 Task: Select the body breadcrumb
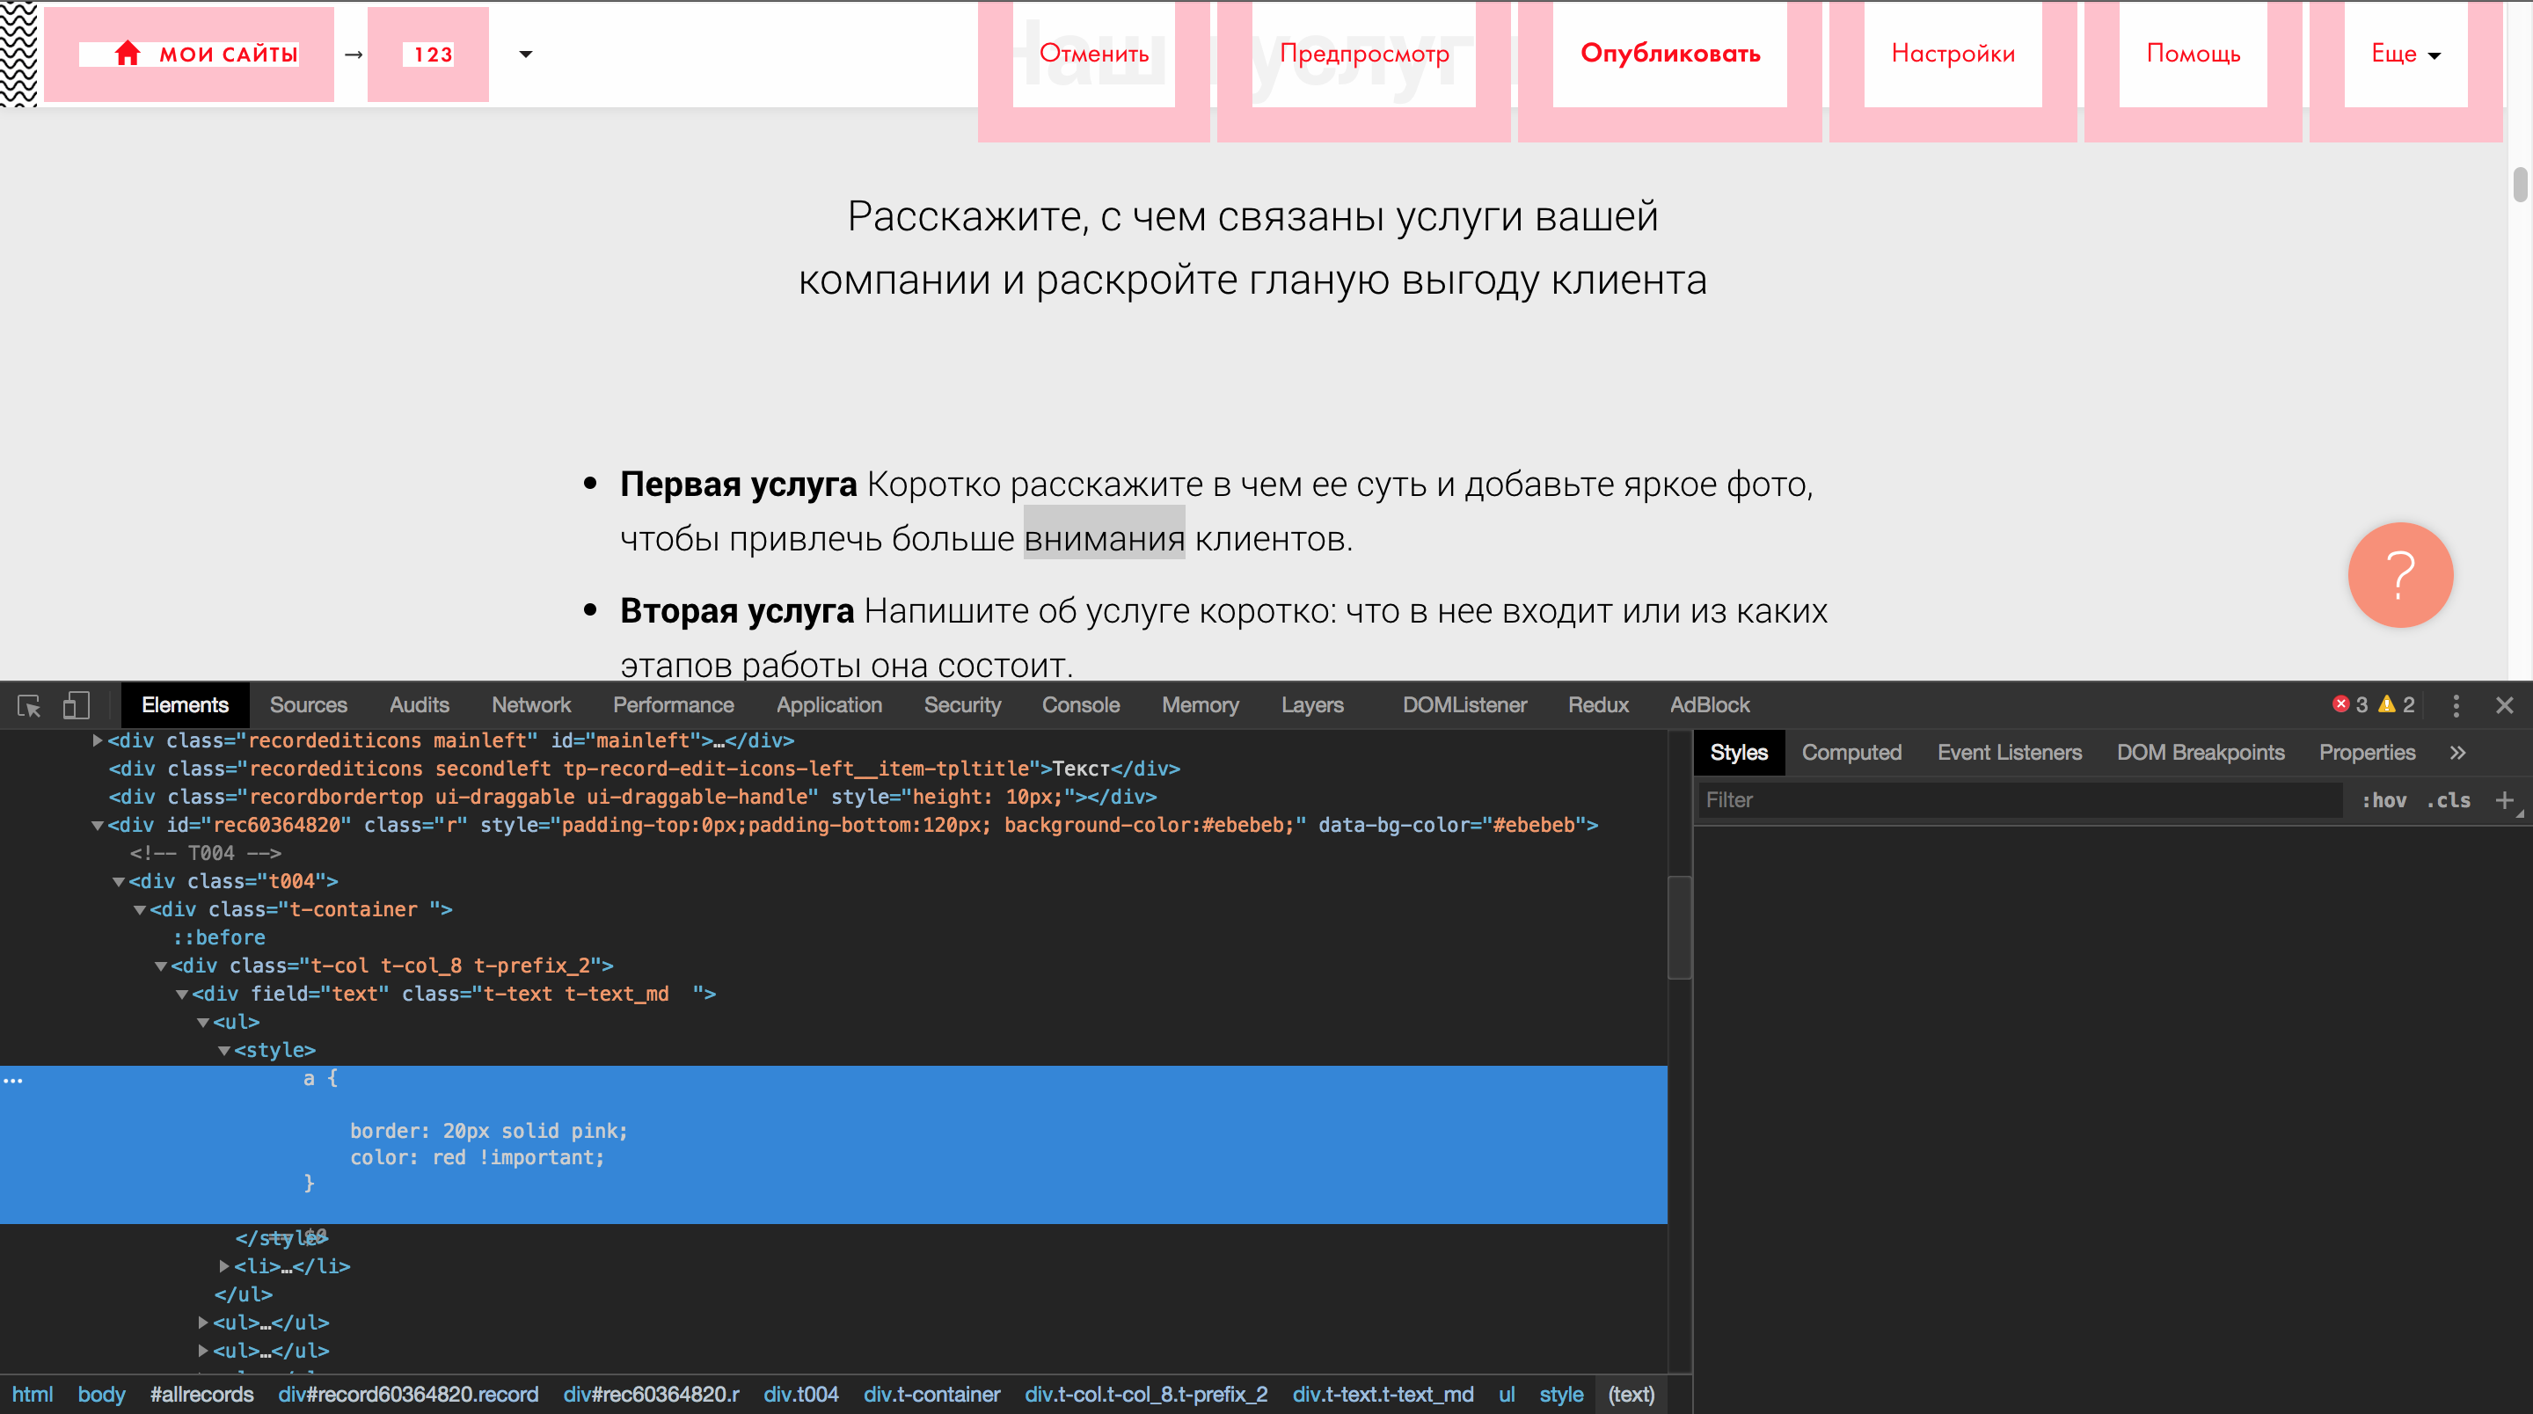coord(101,1395)
